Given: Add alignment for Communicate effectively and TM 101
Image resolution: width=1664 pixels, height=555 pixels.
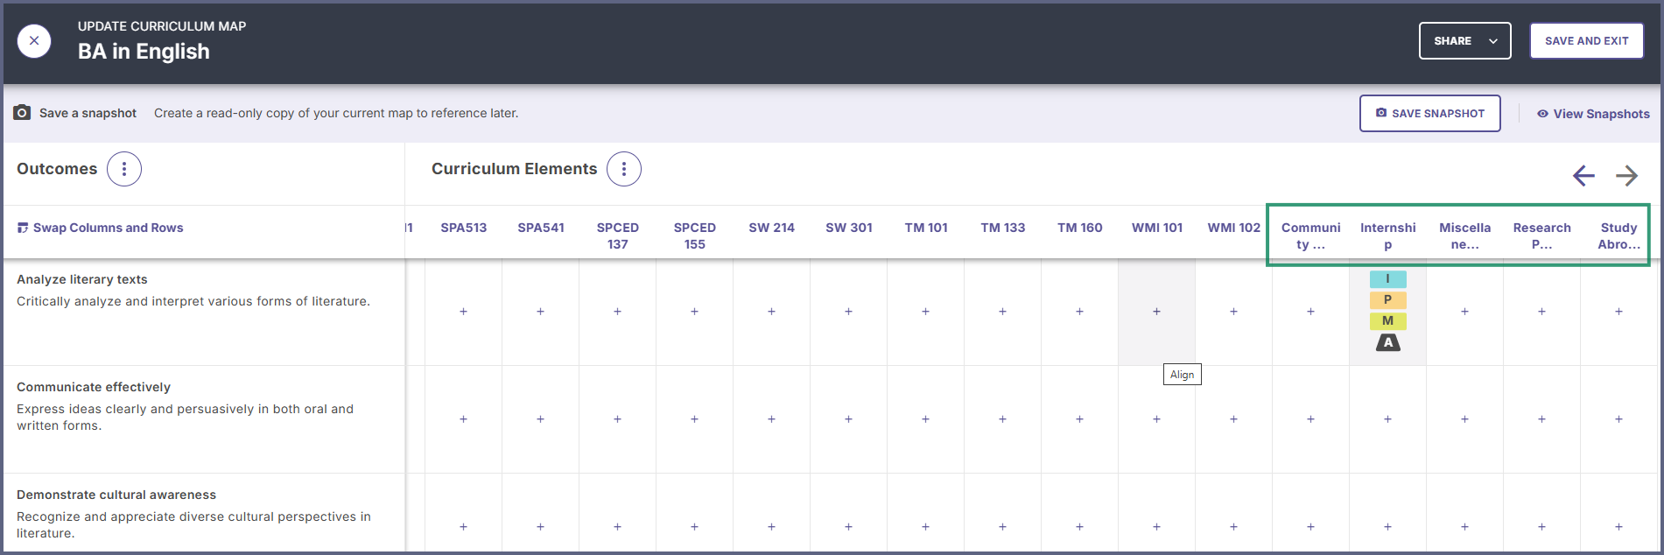Looking at the screenshot, I should (926, 419).
